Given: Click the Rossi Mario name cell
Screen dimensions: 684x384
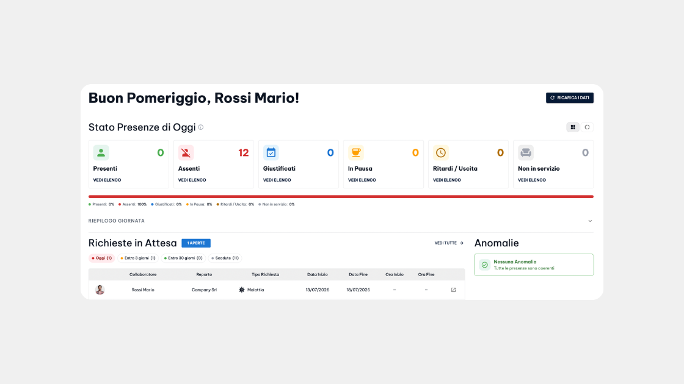Looking at the screenshot, I should pyautogui.click(x=143, y=290).
